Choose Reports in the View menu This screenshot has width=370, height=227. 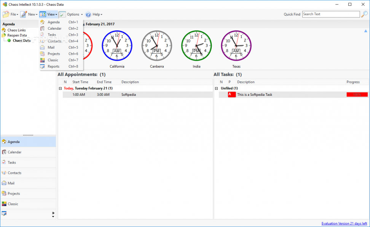pyautogui.click(x=53, y=66)
